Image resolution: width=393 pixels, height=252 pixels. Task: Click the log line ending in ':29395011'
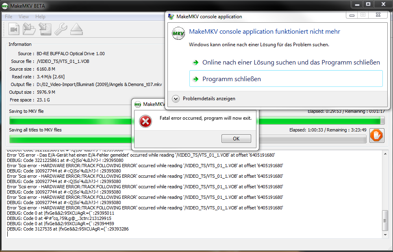click(61, 213)
